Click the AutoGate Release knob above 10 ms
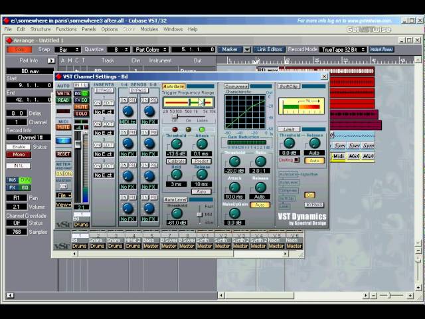425x319 pixels. click(202, 174)
